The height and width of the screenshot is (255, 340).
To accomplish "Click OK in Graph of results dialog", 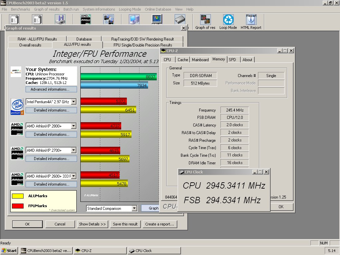I will click(27, 224).
